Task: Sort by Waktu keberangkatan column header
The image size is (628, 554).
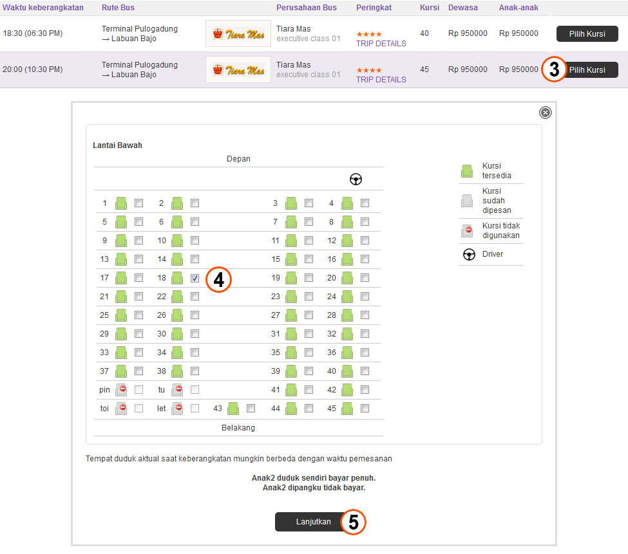Action: pos(43,8)
